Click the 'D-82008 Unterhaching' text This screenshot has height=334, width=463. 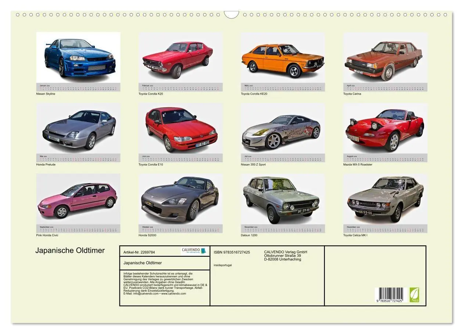pos(282,259)
